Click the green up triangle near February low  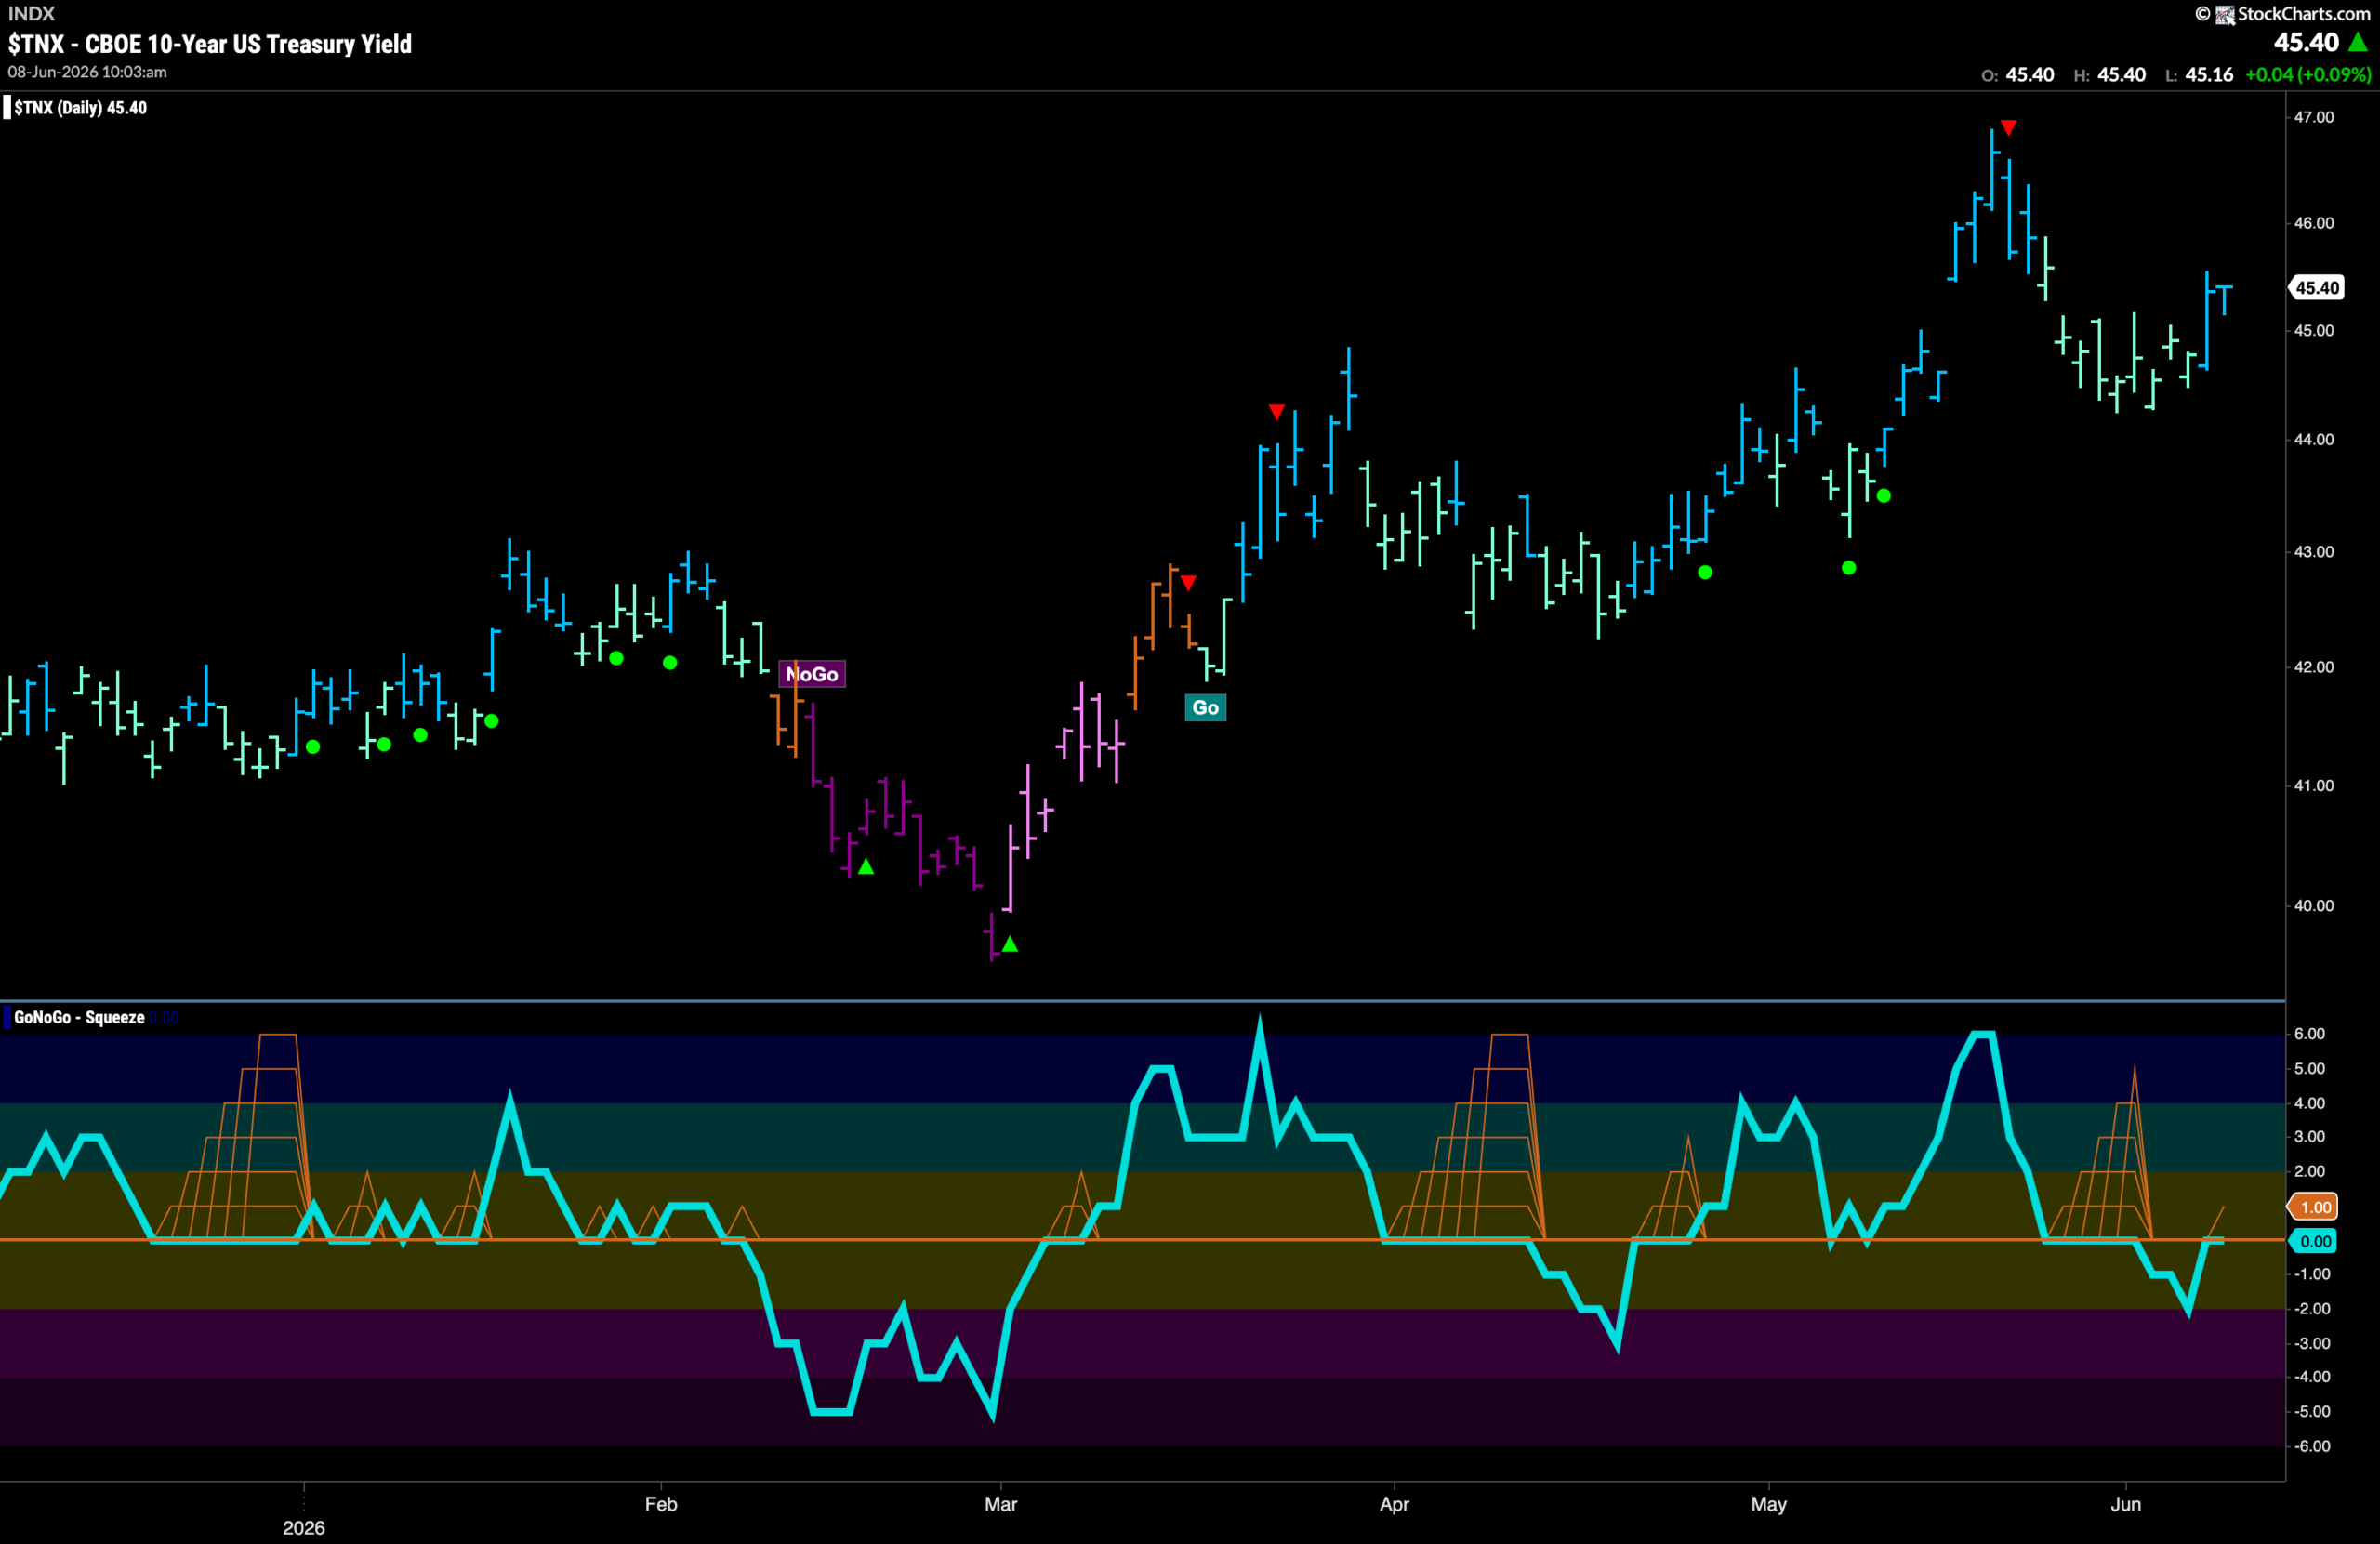(x=866, y=867)
